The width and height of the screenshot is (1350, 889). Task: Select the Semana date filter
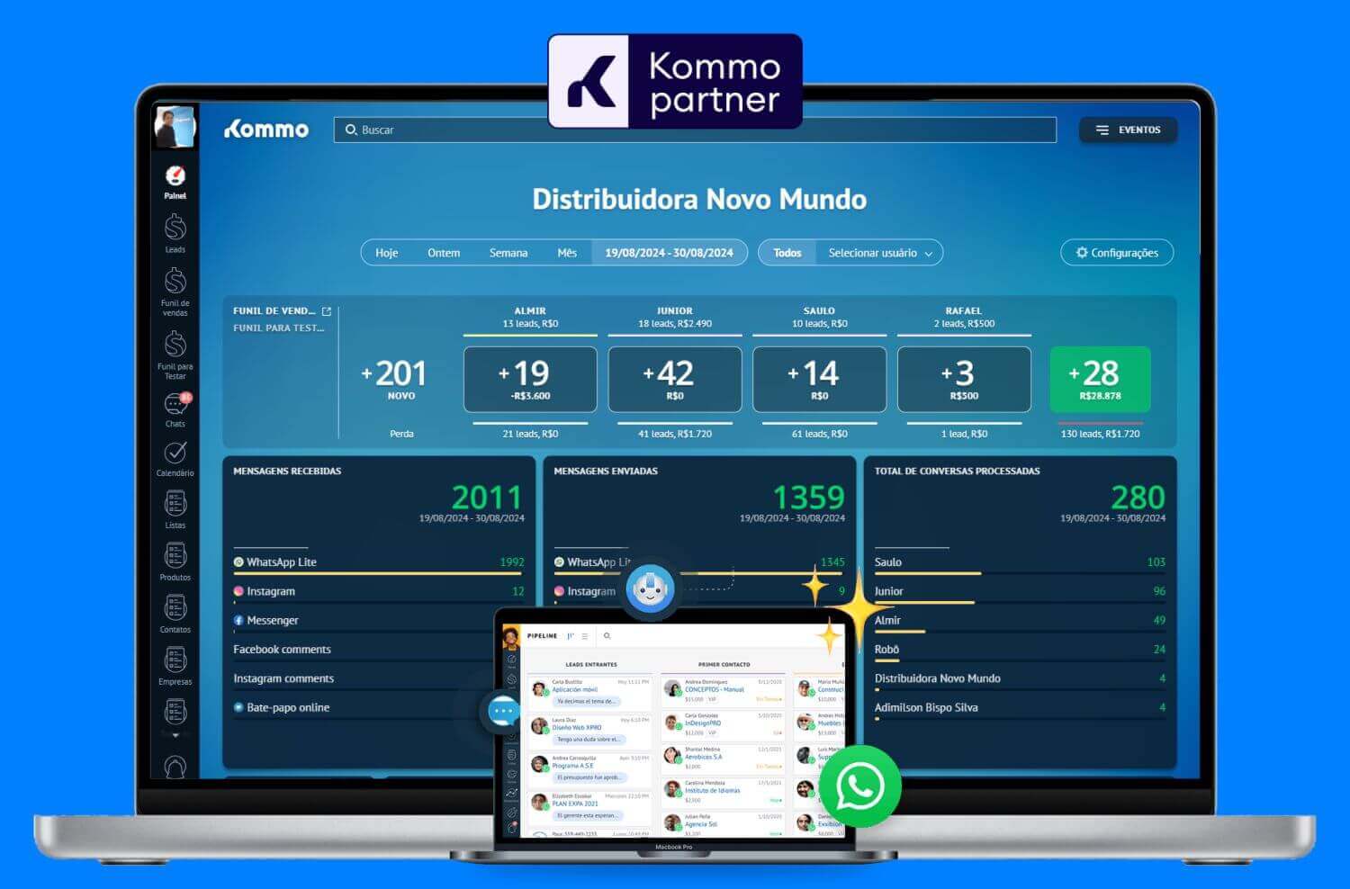pos(508,253)
